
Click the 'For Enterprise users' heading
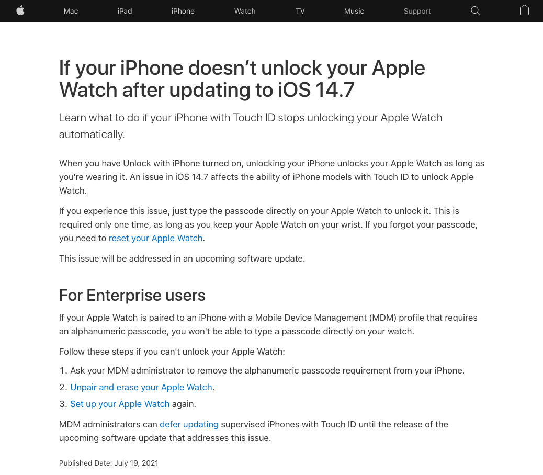[132, 296]
